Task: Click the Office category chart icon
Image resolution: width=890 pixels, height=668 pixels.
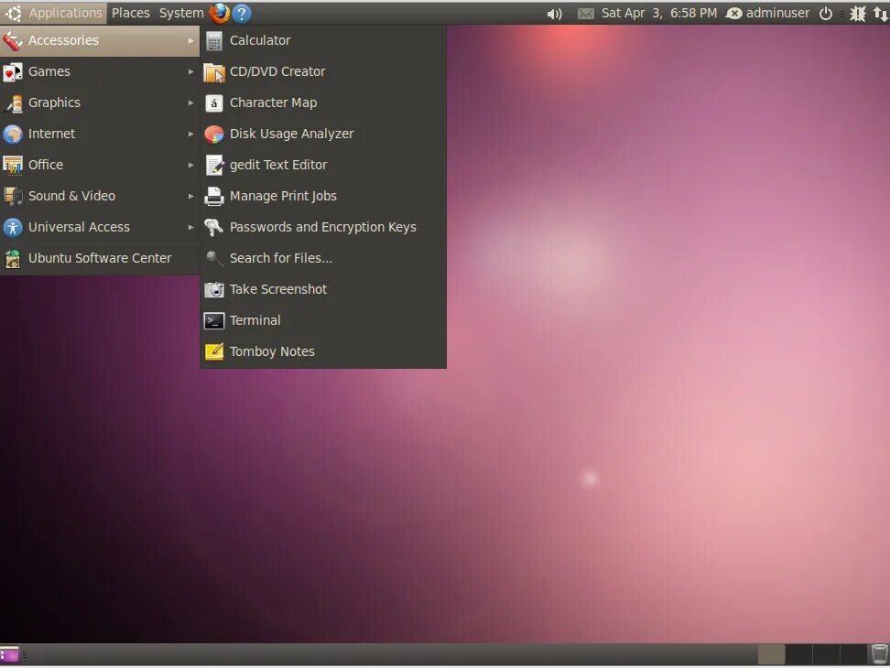Action: click(13, 166)
